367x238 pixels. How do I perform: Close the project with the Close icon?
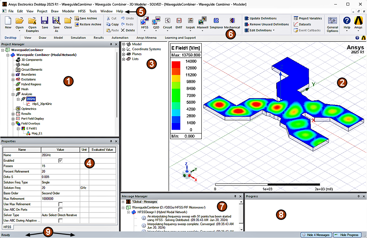(68, 23)
